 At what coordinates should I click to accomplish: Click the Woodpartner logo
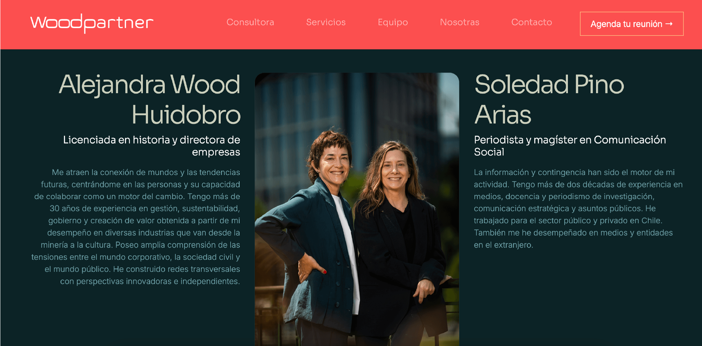tap(92, 23)
